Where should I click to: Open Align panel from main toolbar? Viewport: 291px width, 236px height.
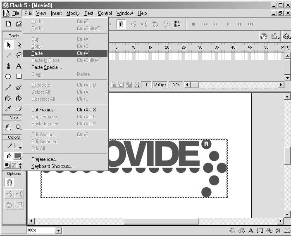click(x=177, y=24)
